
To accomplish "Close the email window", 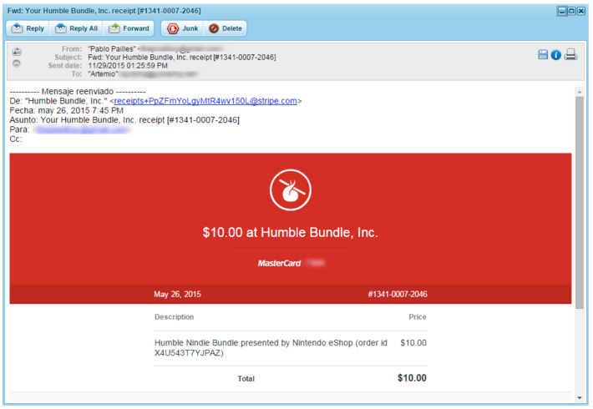I will [x=581, y=11].
